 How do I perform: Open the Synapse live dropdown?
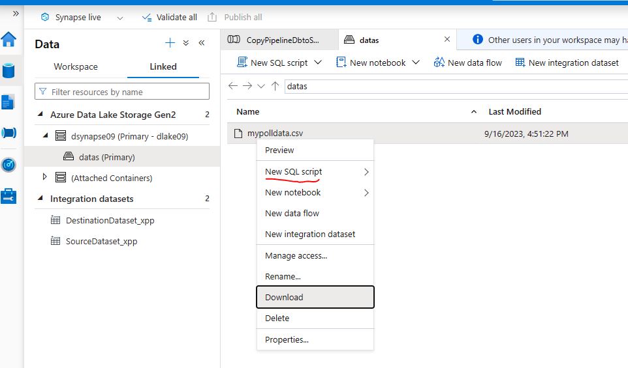tap(119, 18)
